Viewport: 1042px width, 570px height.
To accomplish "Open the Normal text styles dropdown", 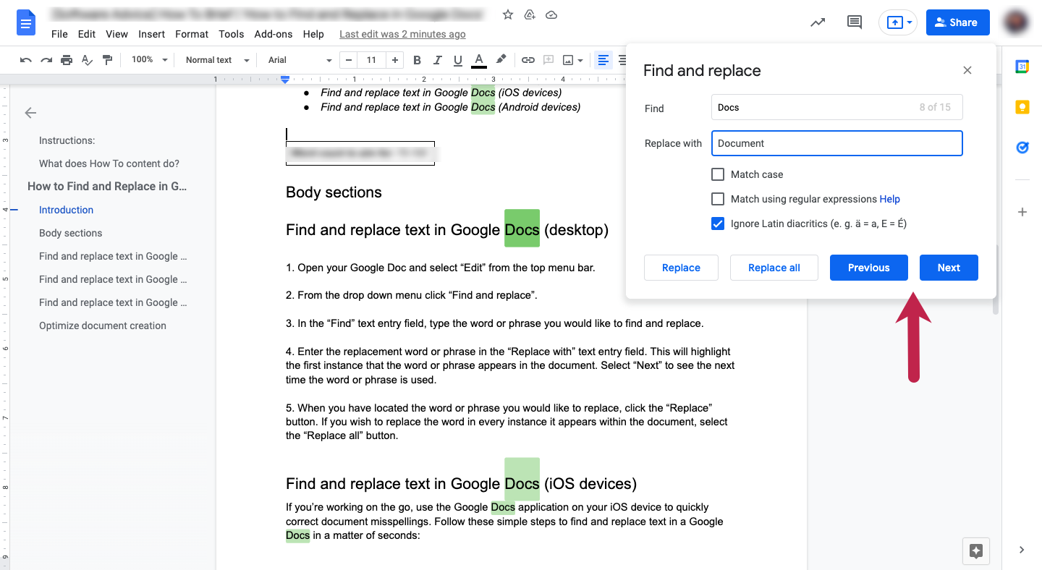I will click(217, 60).
